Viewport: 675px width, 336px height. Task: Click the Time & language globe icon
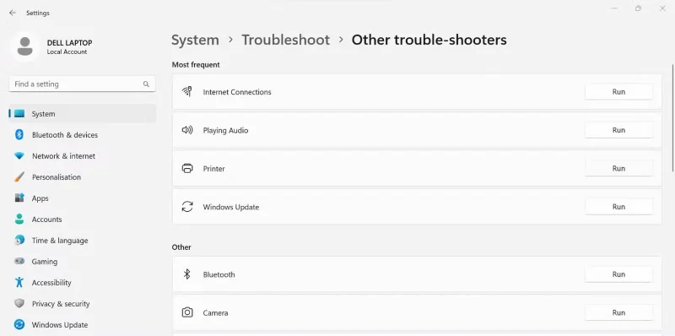[19, 241]
